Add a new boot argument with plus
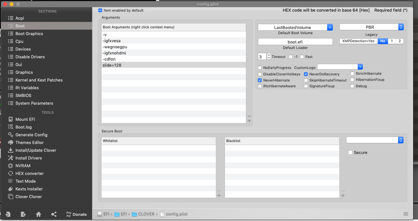This screenshot has height=221, width=418. point(249,121)
